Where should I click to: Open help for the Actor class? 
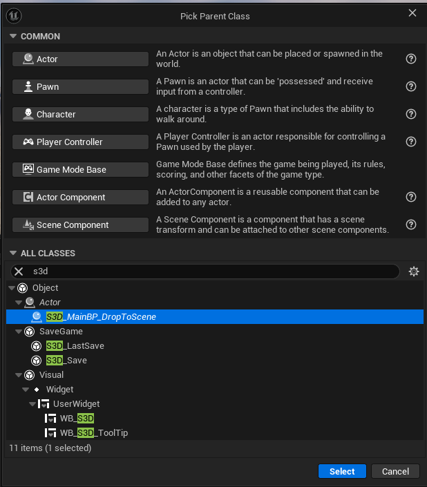[411, 59]
